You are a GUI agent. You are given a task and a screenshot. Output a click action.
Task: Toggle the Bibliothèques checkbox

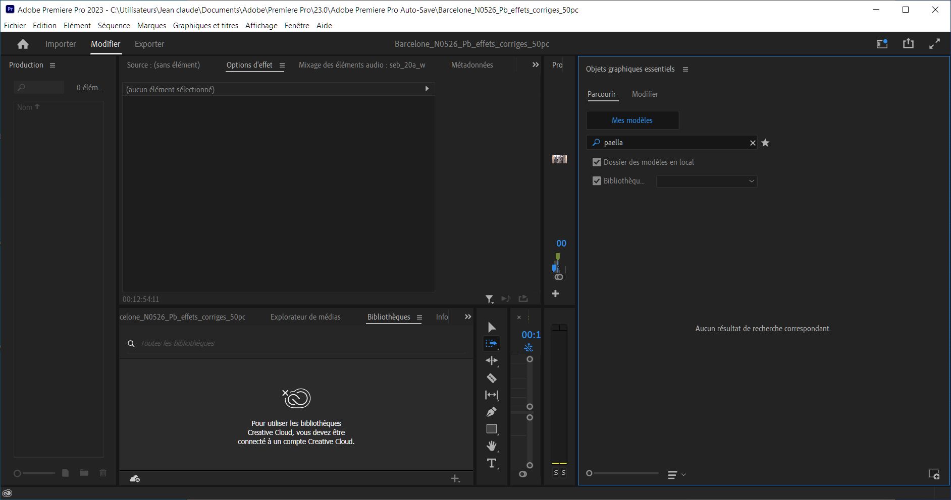coord(597,181)
